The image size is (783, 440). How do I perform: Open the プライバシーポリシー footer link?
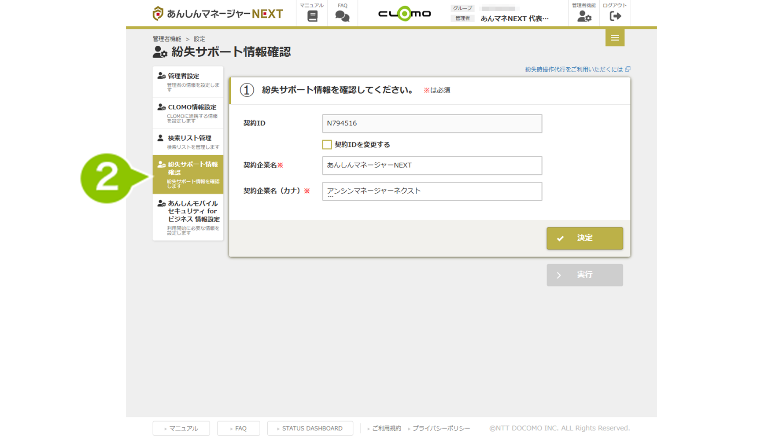(441, 428)
